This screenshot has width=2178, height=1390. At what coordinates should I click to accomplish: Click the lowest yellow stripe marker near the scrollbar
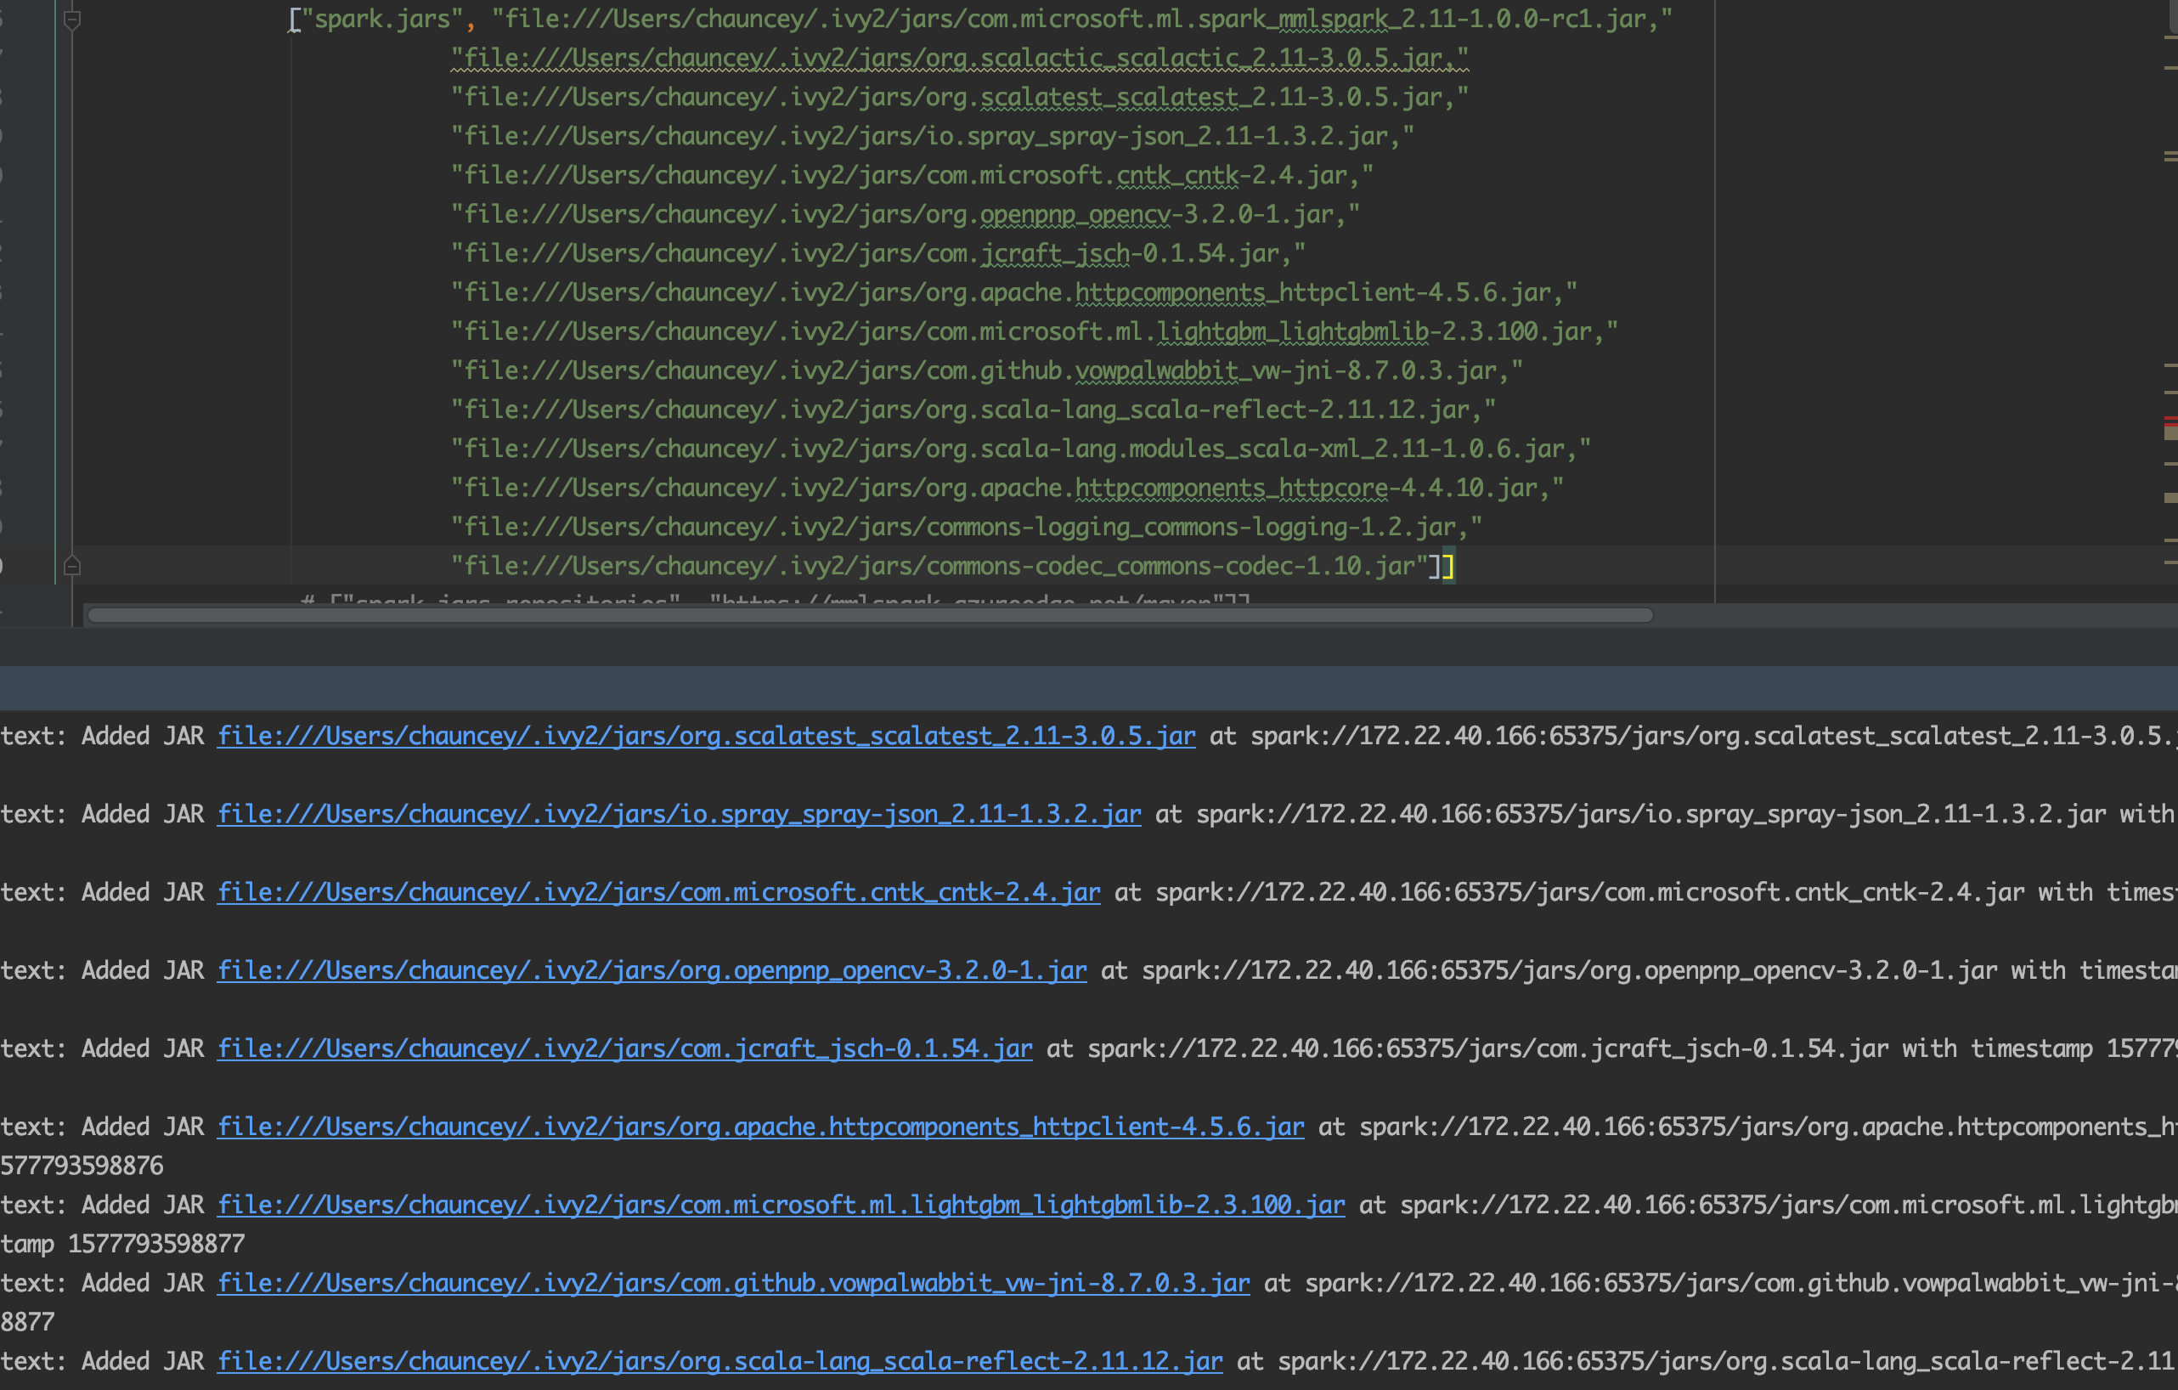[x=2170, y=561]
